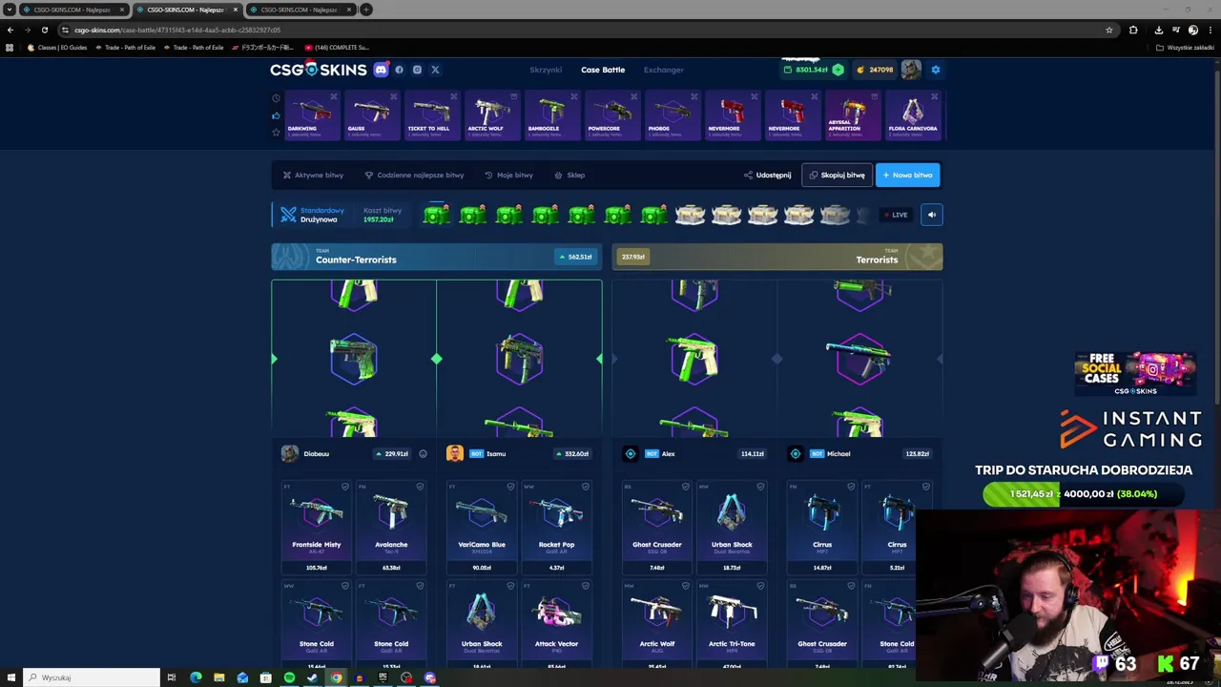Click the green plus add-funds icon

coord(838,70)
